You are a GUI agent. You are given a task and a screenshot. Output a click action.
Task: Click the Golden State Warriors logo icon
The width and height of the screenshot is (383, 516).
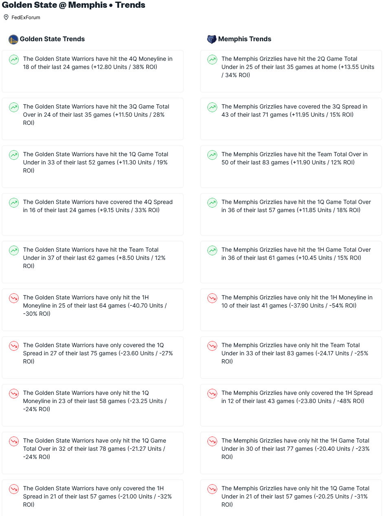coord(13,39)
